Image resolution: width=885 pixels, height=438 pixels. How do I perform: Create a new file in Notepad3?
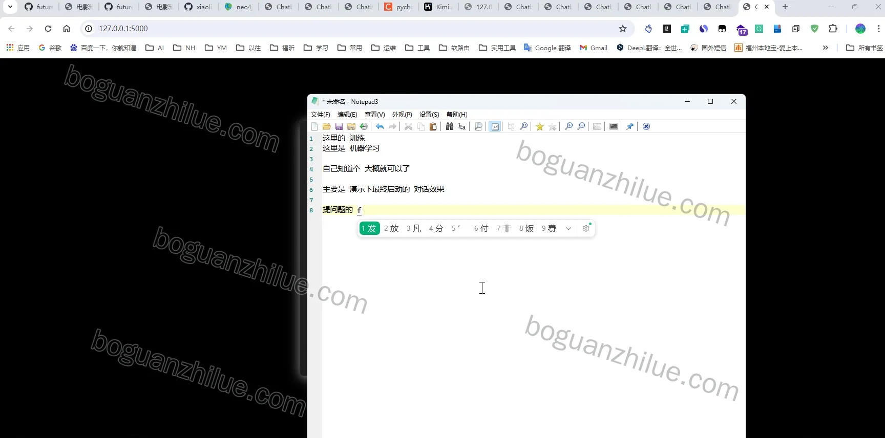pyautogui.click(x=314, y=126)
